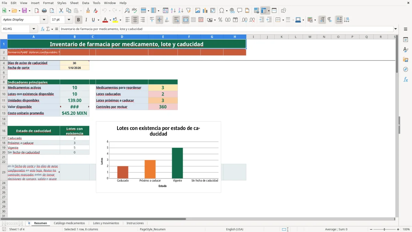
Task: Expand Name Box dropdown arrow
Action: coord(34,29)
